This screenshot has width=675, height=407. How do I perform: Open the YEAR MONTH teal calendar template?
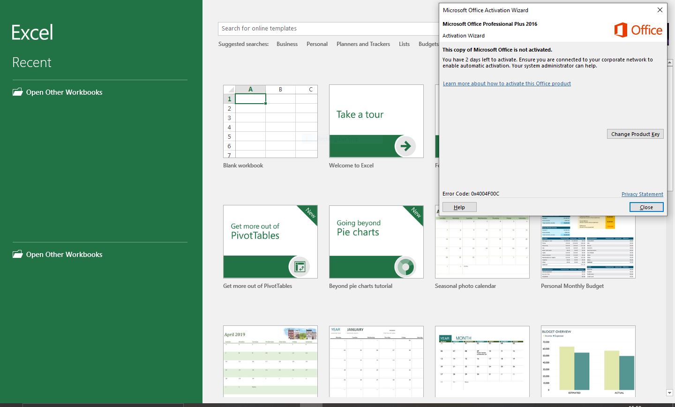(482, 362)
